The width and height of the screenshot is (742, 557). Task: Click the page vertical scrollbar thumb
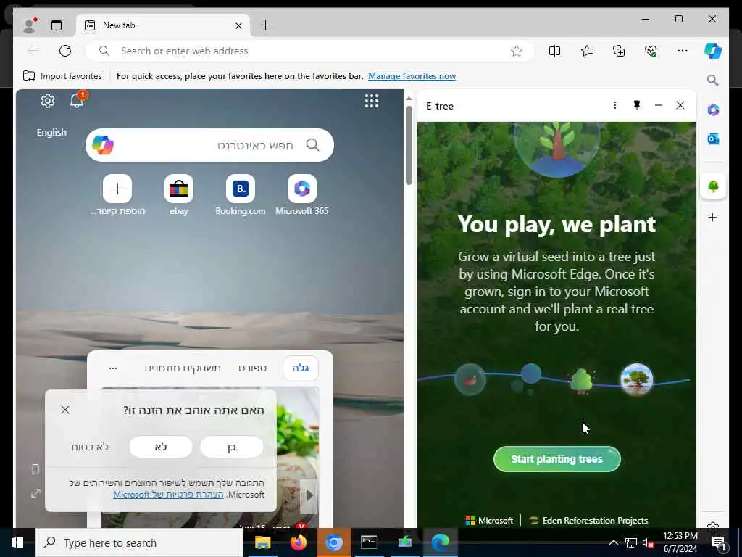(409, 145)
